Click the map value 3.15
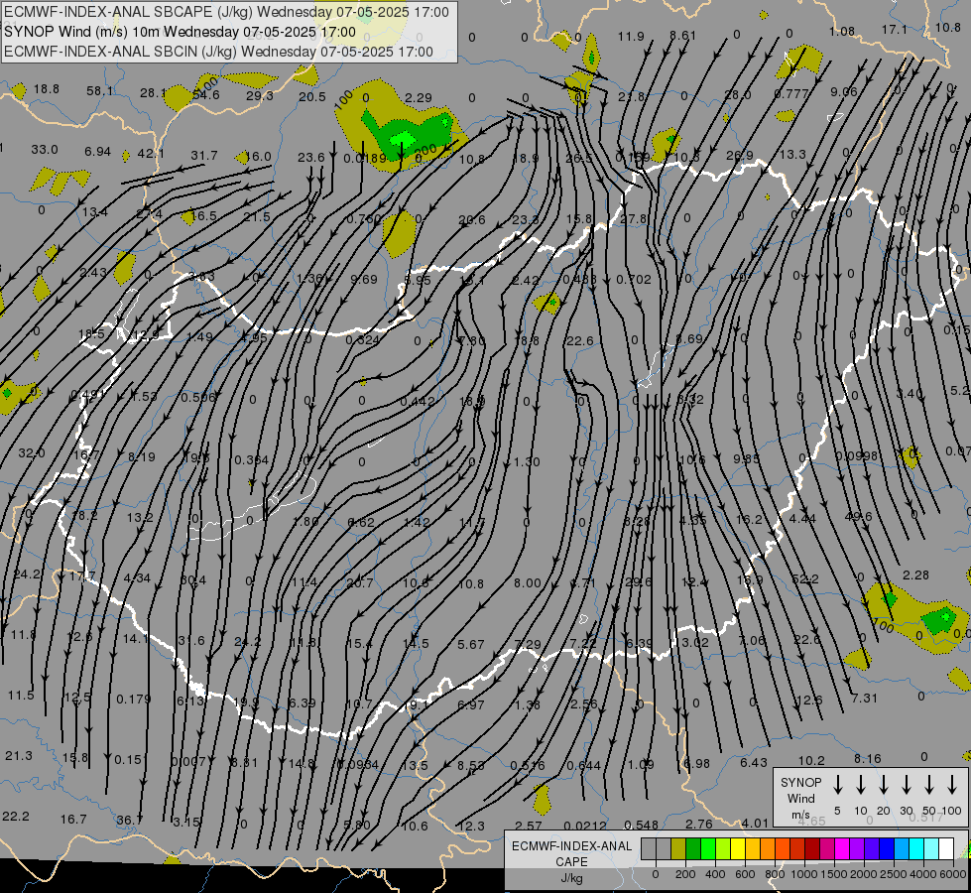This screenshot has width=971, height=893. 186,822
